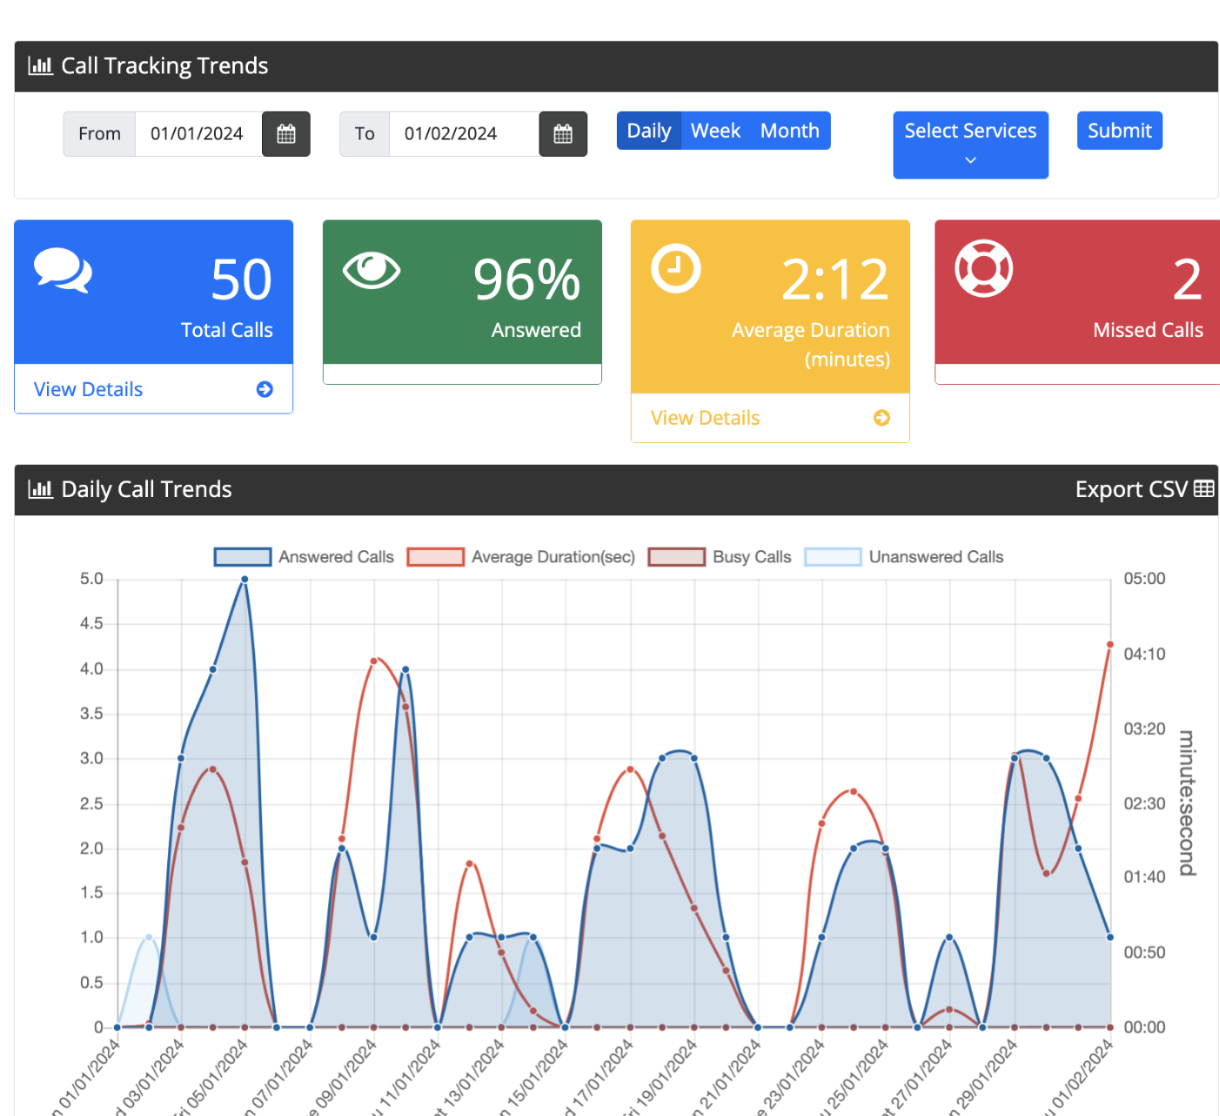Click the lifebuoy icon on Missed Calls card
The image size is (1220, 1116).
(x=983, y=268)
